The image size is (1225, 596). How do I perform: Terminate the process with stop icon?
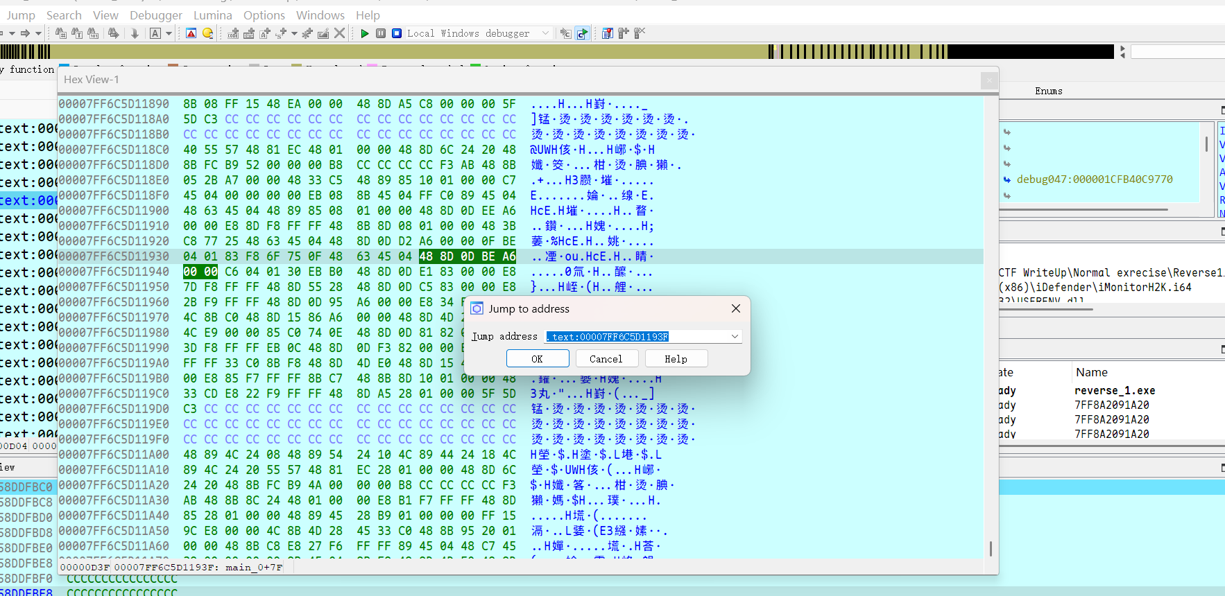tap(397, 33)
